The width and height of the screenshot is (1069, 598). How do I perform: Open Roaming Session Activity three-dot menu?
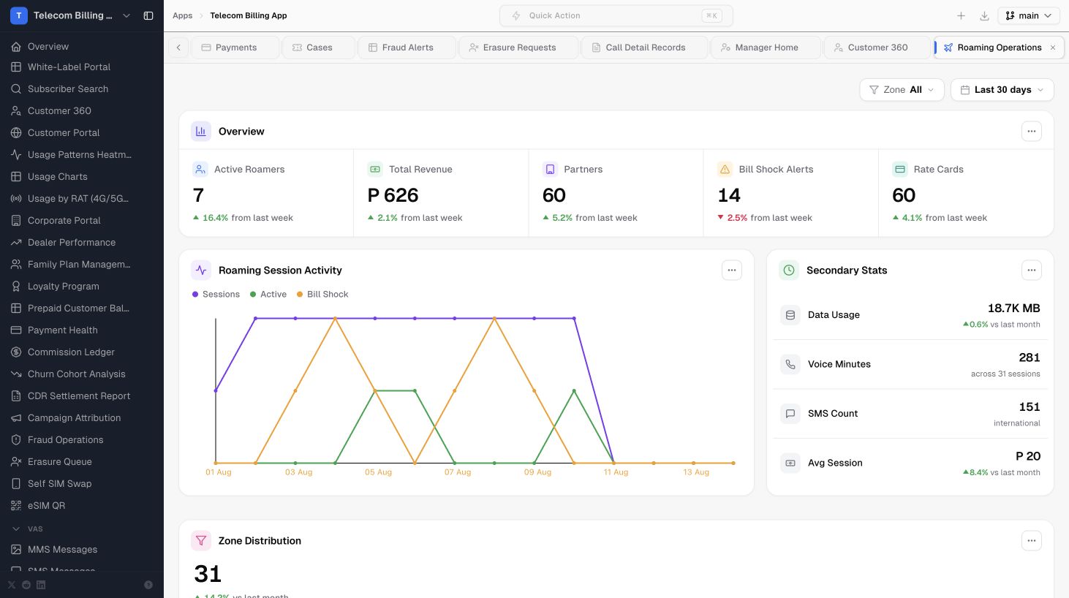tap(732, 270)
